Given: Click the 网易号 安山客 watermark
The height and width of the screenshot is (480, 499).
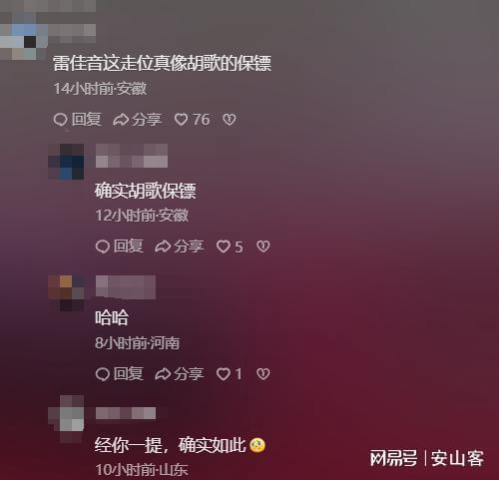Looking at the screenshot, I should [427, 458].
